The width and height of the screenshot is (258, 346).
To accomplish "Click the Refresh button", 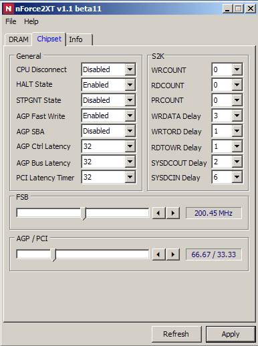I will point(176,334).
